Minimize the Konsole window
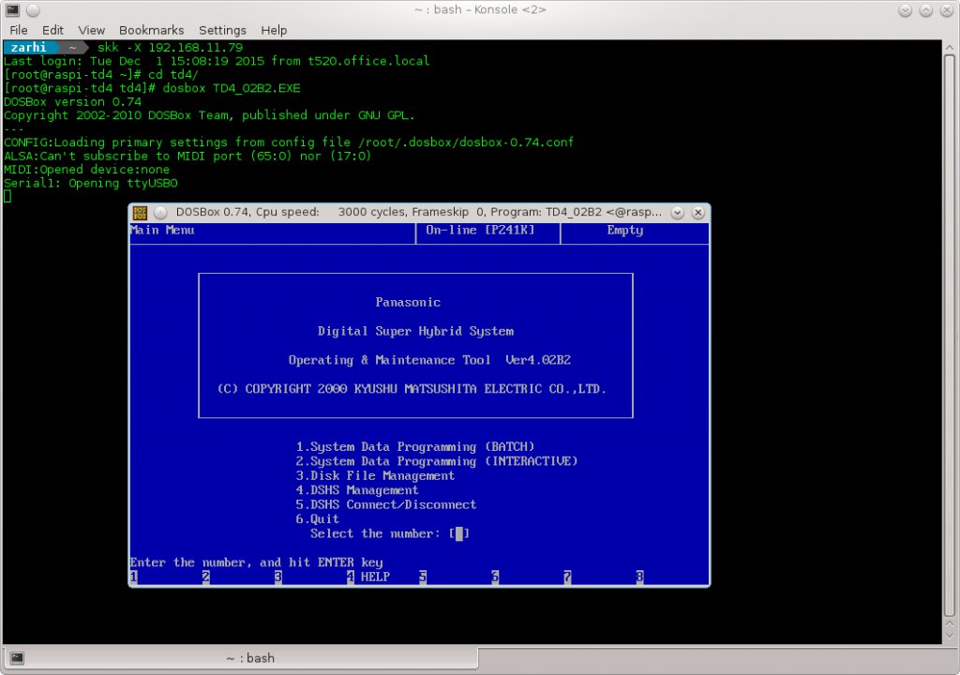Viewport: 960px width, 675px height. 905,9
